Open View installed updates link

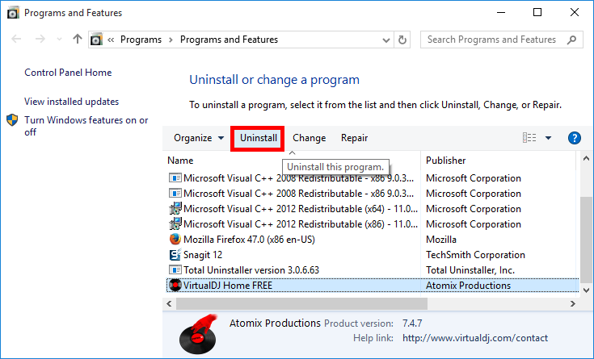point(72,102)
